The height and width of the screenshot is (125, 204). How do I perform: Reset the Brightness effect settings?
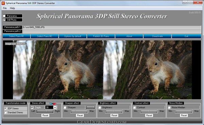click(x=114, y=115)
